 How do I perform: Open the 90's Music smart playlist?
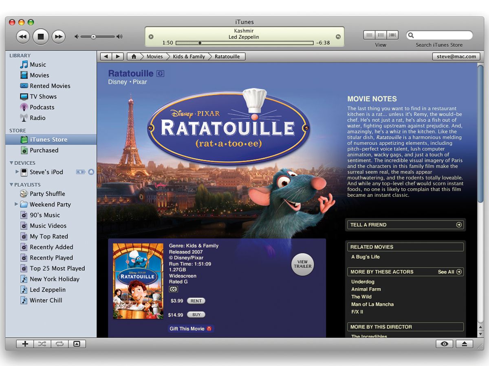[44, 215]
